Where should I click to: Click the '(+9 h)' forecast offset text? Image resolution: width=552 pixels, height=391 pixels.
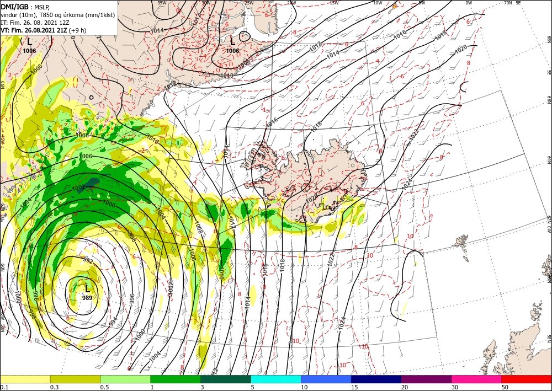77,30
